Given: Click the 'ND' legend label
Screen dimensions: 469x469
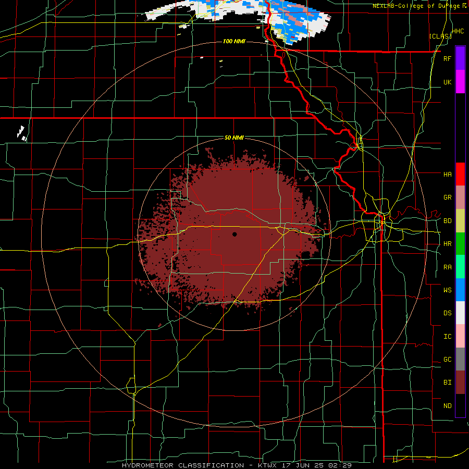Looking at the screenshot, I should pyautogui.click(x=447, y=406).
